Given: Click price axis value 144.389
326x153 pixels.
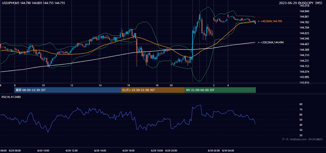Looking at the screenshot, I should 304,50.
